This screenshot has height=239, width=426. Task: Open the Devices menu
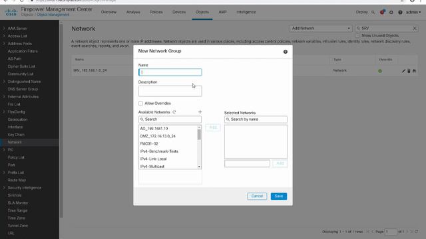(179, 12)
